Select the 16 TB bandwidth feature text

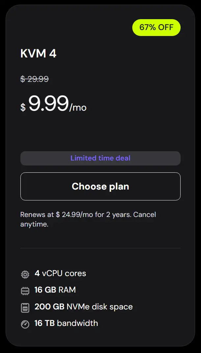pyautogui.click(x=66, y=323)
